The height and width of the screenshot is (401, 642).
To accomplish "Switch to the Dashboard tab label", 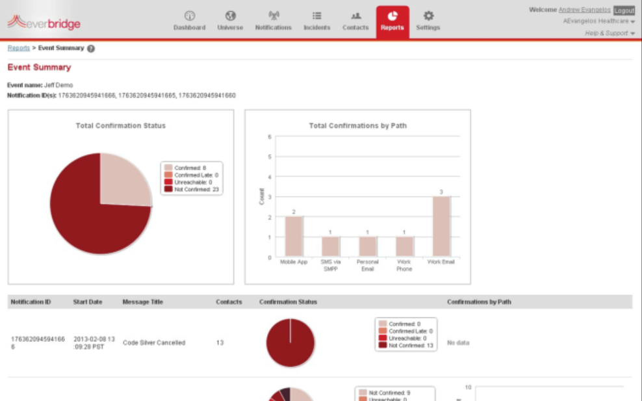I will (x=189, y=27).
